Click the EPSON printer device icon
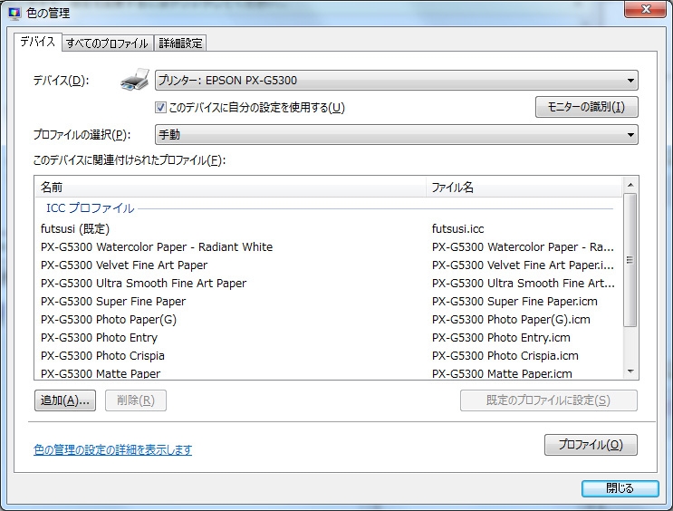673x511 pixels. pos(135,80)
